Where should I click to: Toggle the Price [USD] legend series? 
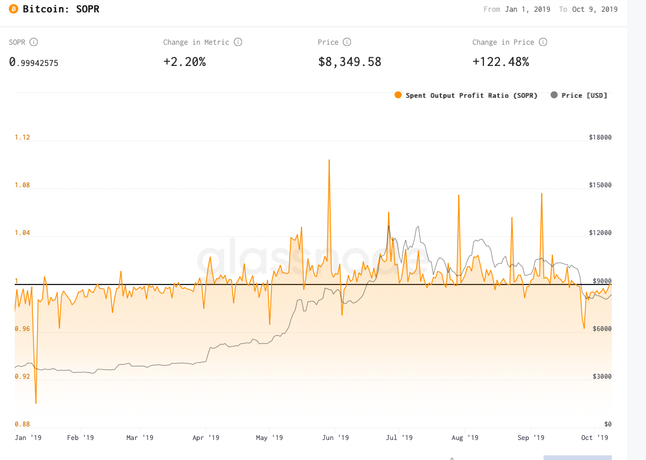click(x=579, y=95)
